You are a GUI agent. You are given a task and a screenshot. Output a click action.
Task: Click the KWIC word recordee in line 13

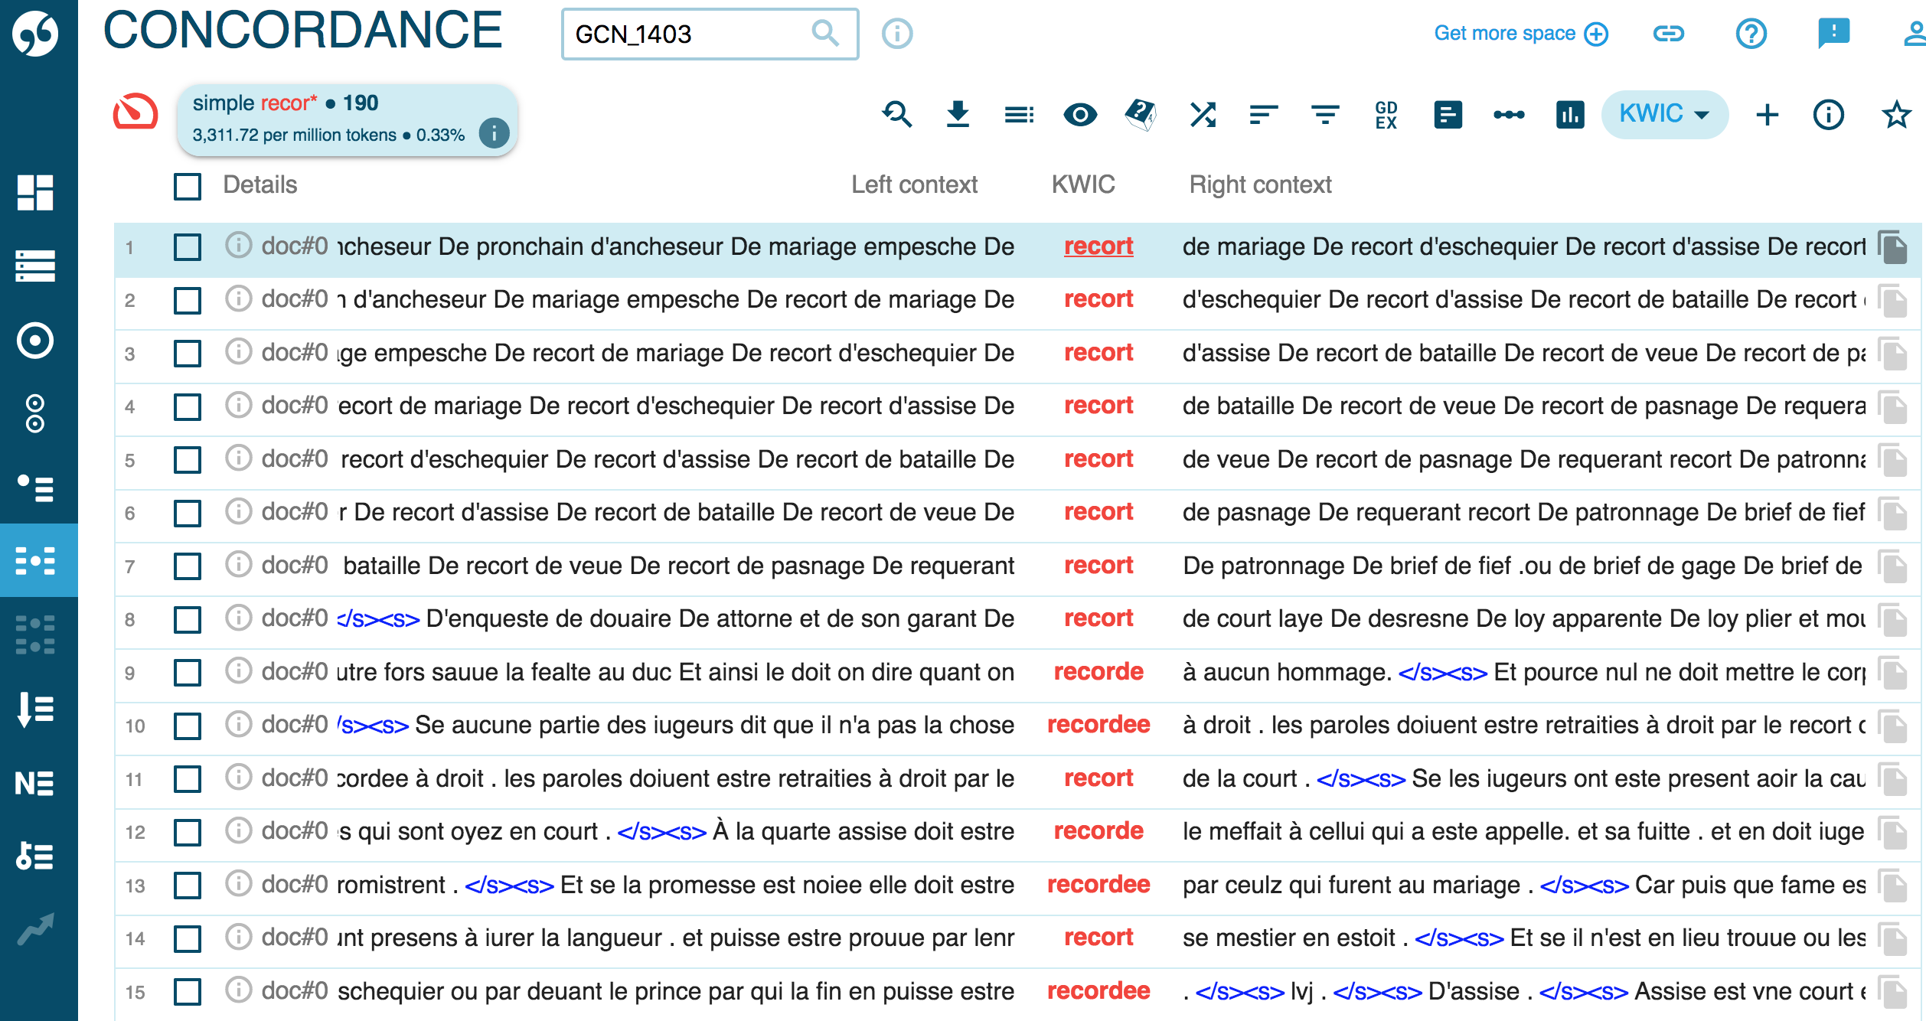[1098, 884]
